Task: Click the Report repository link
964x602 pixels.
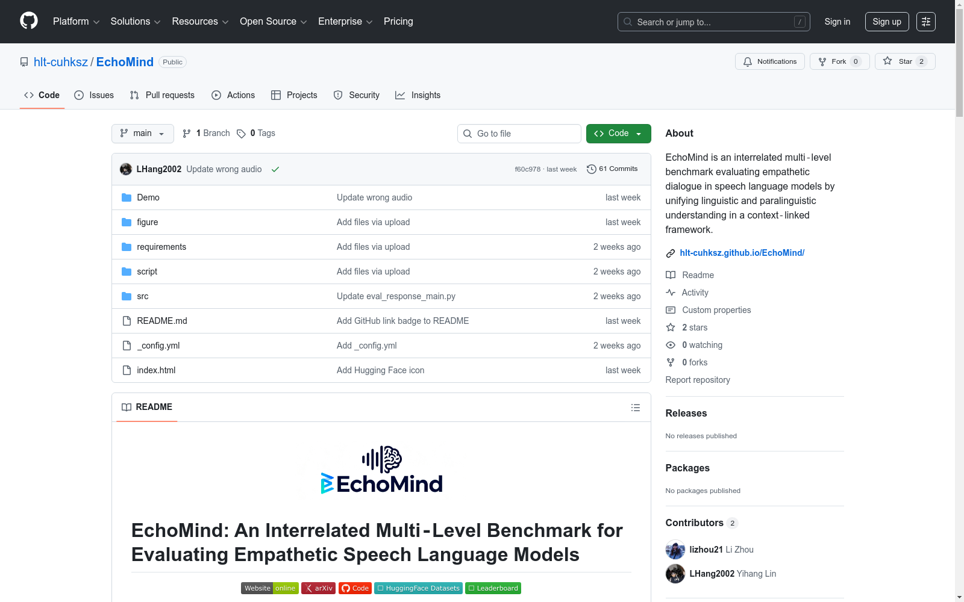Action: click(698, 380)
